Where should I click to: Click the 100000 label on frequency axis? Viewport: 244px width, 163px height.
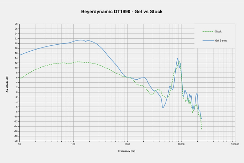coord(235,144)
